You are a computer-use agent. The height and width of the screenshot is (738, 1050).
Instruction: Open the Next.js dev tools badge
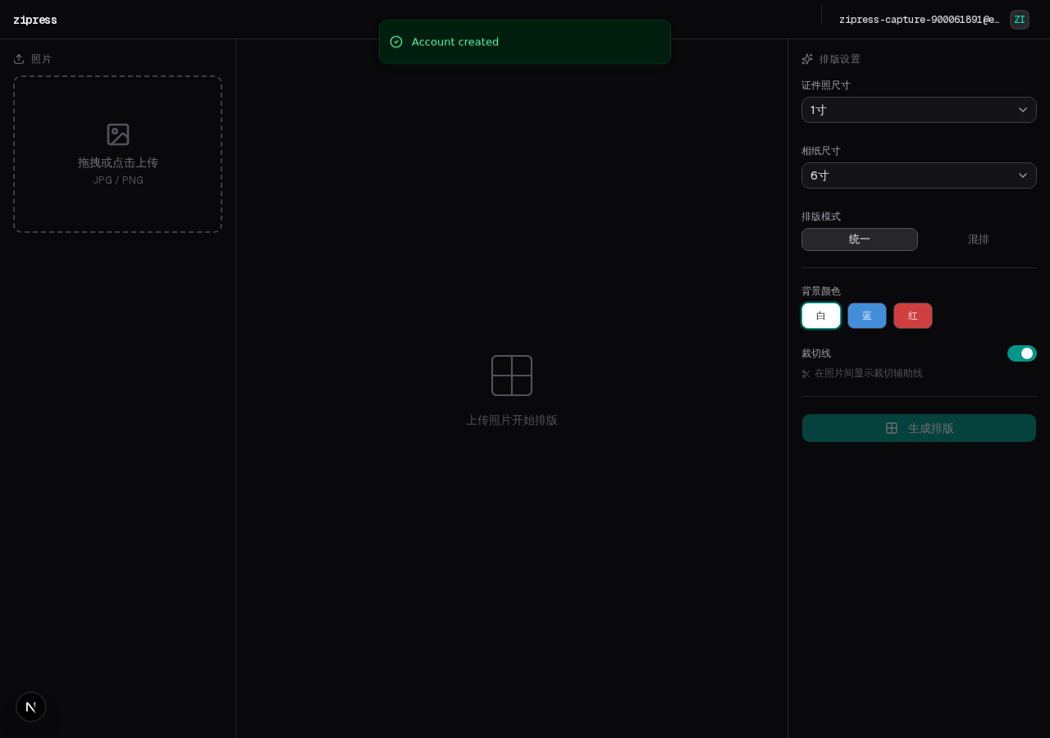[31, 707]
